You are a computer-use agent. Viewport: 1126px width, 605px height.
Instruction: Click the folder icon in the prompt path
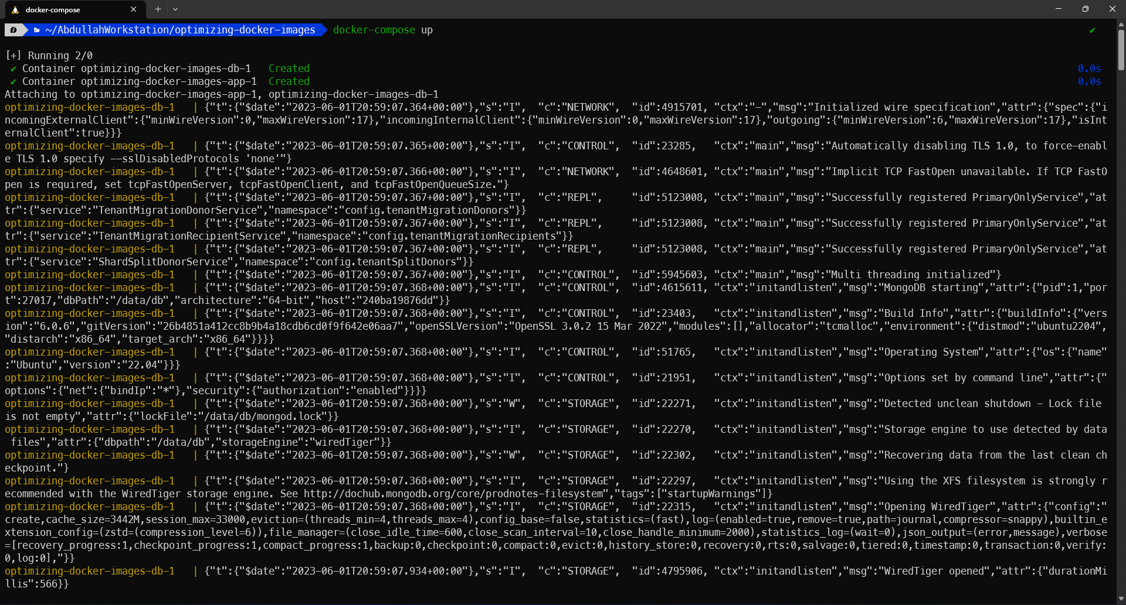pyautogui.click(x=37, y=30)
